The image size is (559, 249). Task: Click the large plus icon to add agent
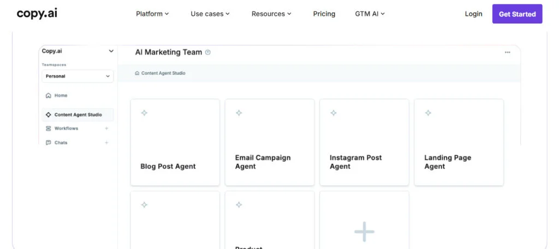click(x=364, y=232)
